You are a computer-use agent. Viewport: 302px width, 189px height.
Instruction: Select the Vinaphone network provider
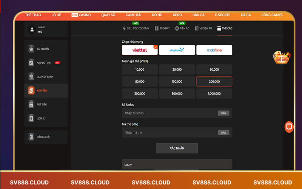(x=177, y=50)
